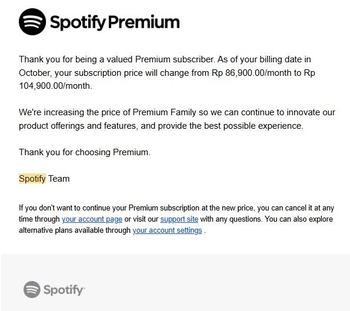Click the new price "104,900.00/month."
This screenshot has height=311, width=350.
(55, 86)
